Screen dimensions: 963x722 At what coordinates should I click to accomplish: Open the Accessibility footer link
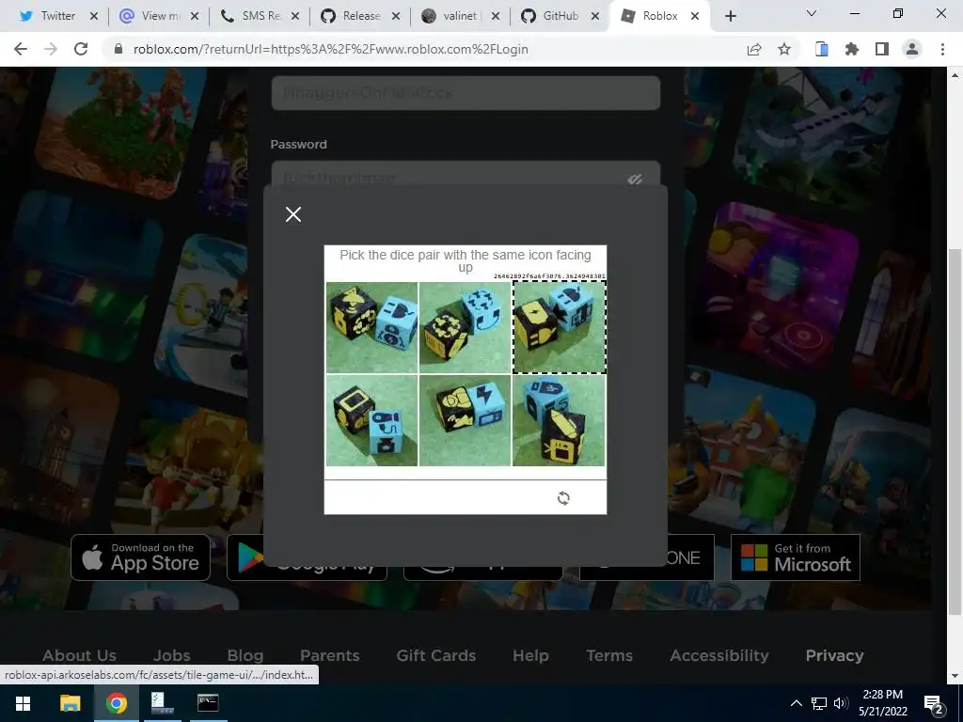click(x=719, y=655)
